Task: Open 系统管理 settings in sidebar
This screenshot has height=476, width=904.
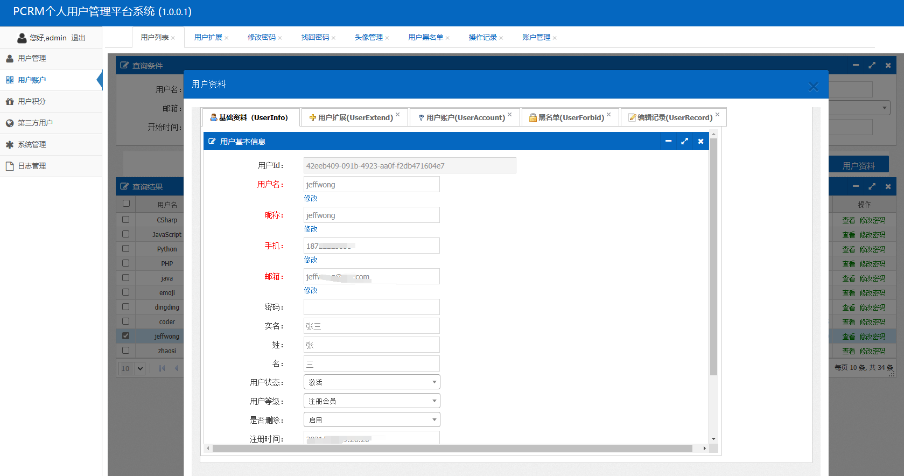Action: [x=32, y=144]
